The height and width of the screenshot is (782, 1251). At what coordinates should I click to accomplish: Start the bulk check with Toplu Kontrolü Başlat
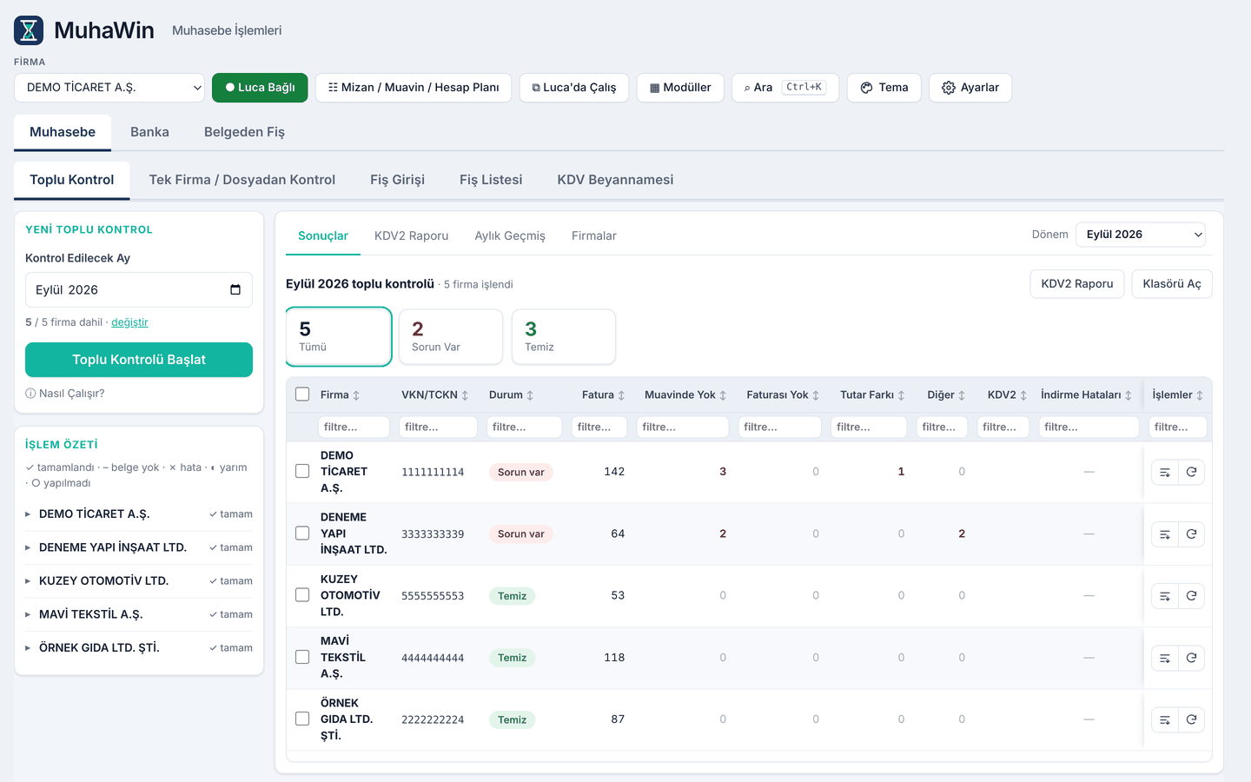point(139,360)
